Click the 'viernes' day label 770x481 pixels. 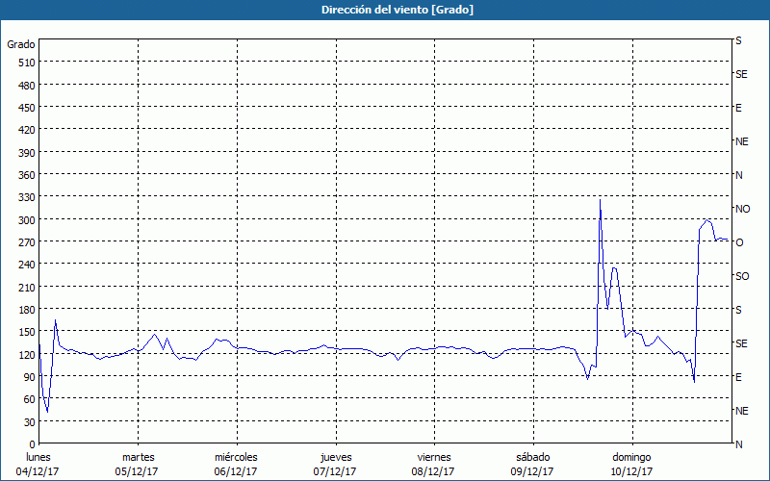[x=434, y=457]
